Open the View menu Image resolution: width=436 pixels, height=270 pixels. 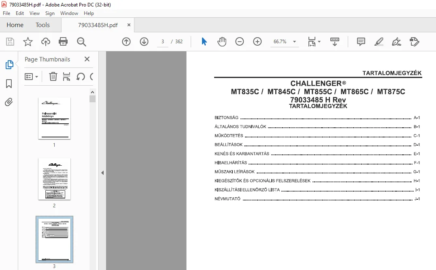34,13
